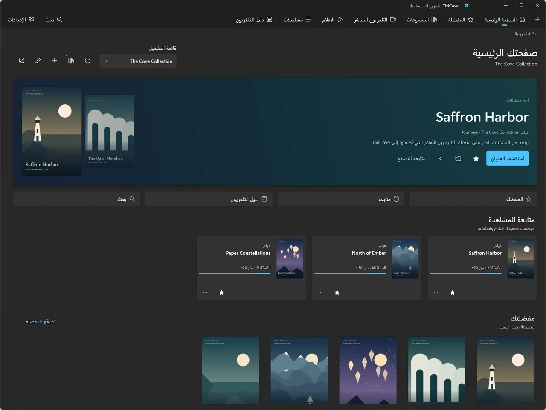Open the التلفزيون المباشر live TV tab

[x=375, y=20]
